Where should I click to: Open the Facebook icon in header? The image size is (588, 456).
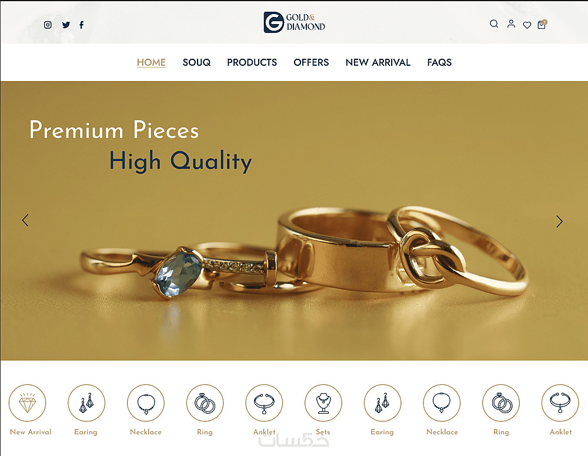click(x=81, y=25)
